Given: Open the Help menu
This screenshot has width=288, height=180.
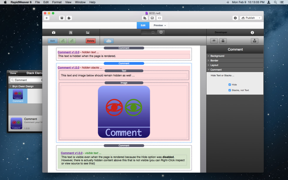Looking at the screenshot, I should (x=92, y=2).
